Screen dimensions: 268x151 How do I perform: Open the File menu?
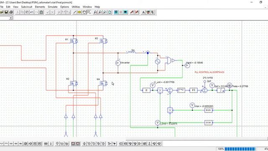coord(2,7)
